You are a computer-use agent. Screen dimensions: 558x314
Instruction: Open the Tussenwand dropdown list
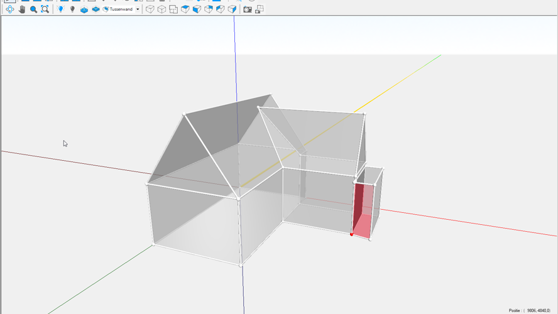pos(121,9)
